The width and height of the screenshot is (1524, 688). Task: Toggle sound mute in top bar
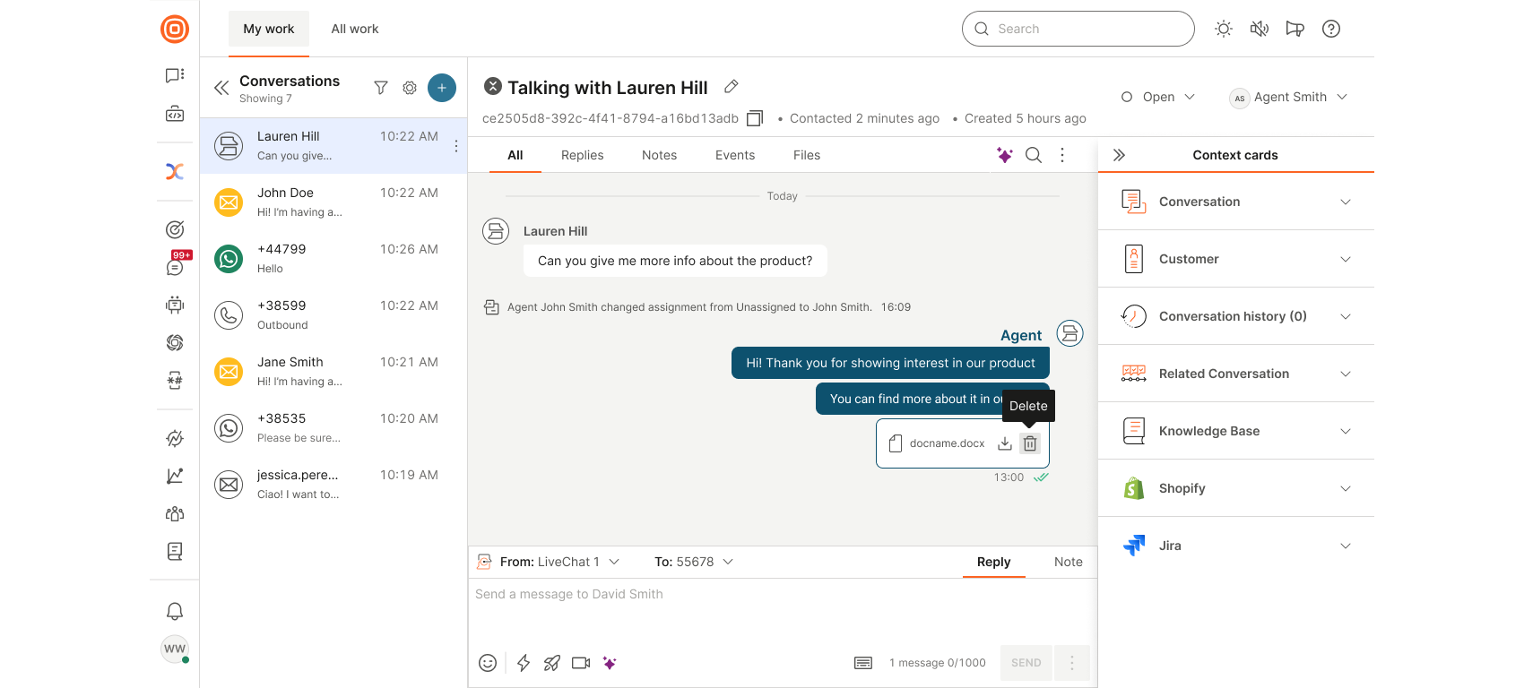click(1260, 29)
